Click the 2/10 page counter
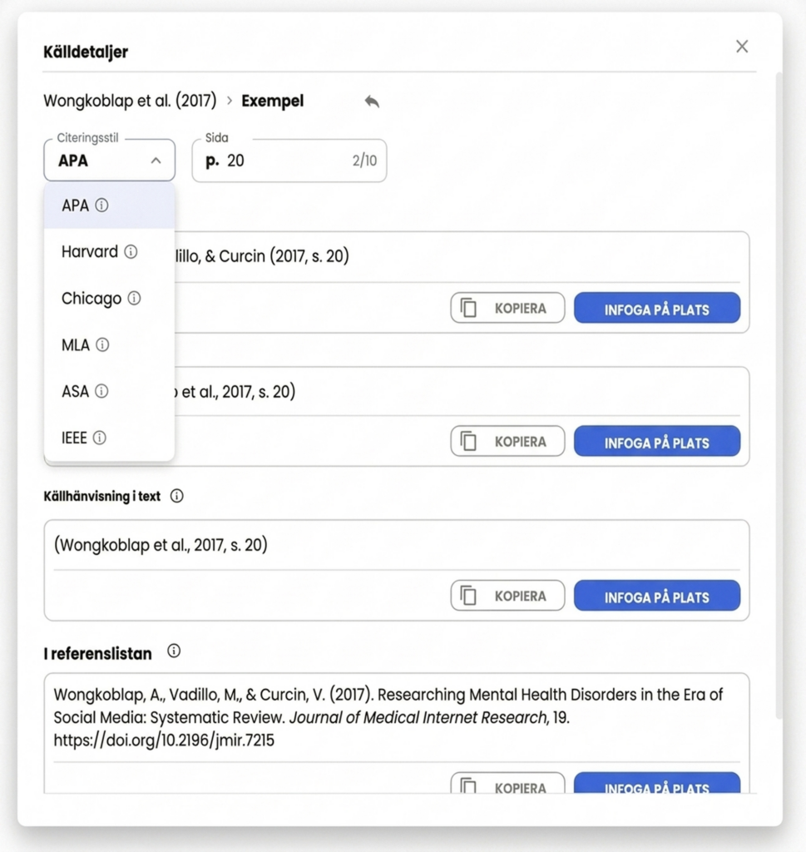Viewport: 806px width, 852px height. (x=364, y=161)
